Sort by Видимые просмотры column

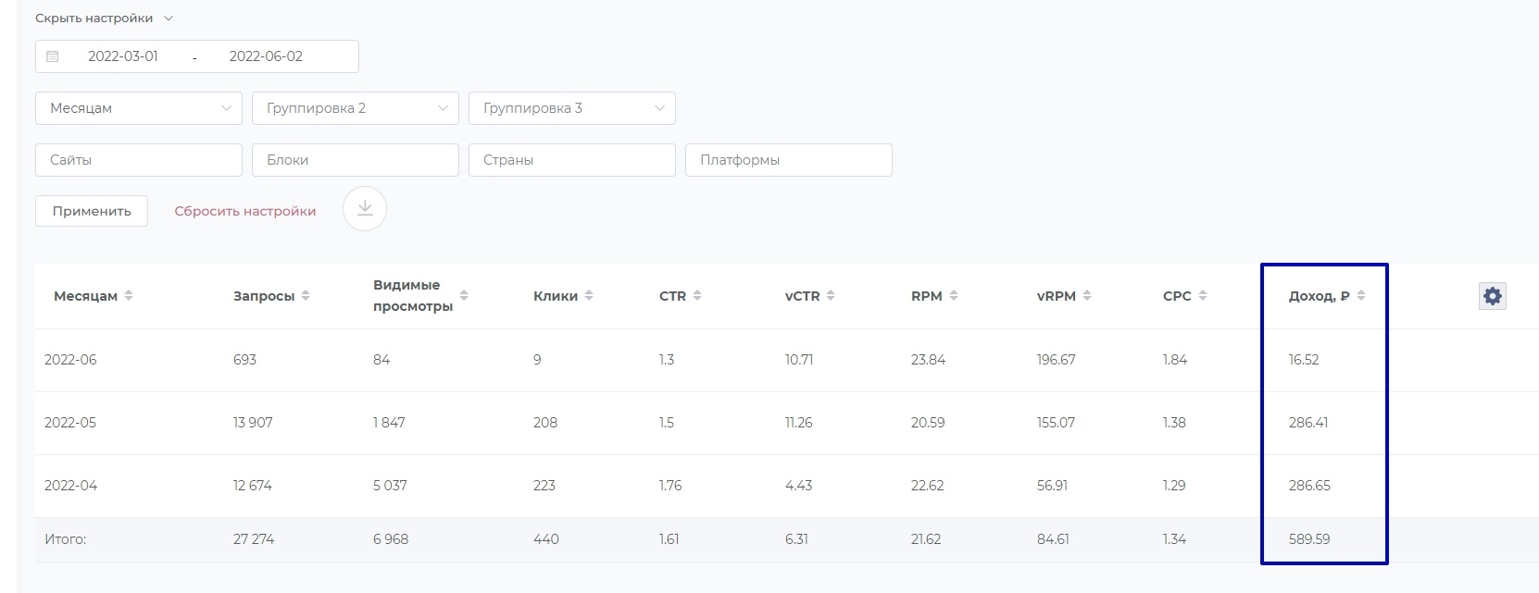pyautogui.click(x=464, y=296)
